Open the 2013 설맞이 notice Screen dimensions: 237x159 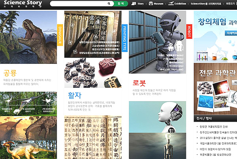[x=218, y=138]
